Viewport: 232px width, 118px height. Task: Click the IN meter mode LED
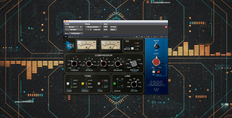tap(135, 49)
